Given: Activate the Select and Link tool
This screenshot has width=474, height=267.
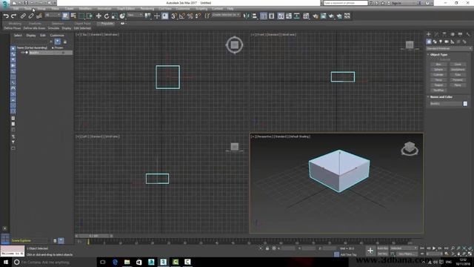Looking at the screenshot, I should [23, 16].
